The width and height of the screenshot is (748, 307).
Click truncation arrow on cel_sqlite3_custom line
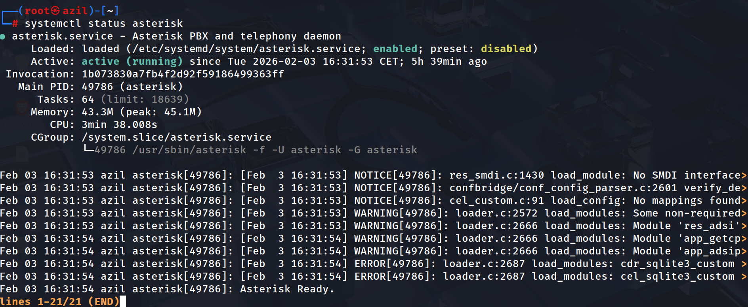(744, 277)
